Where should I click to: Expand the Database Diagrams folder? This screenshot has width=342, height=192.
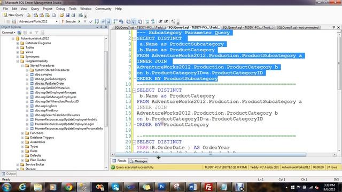18,43
